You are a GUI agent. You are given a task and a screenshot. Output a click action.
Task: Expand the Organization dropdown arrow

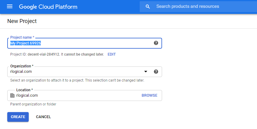point(146,72)
